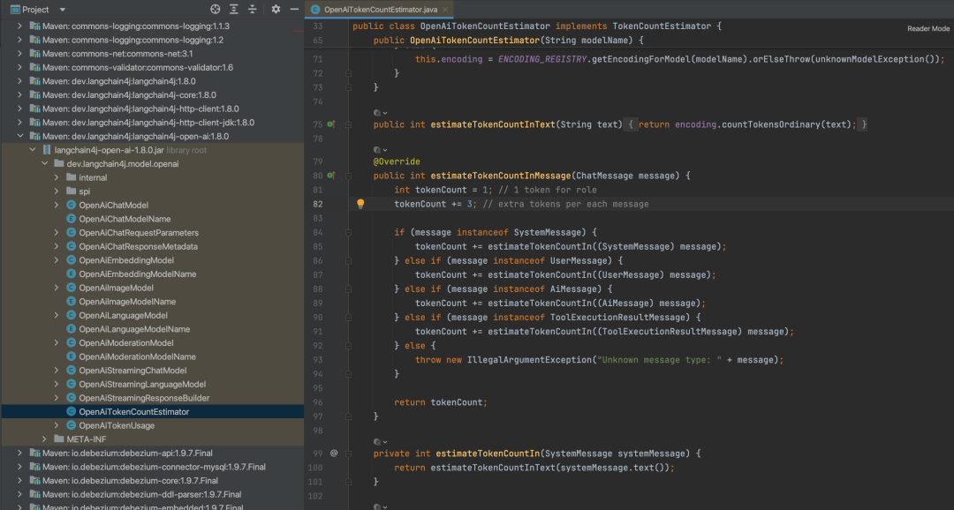Screen dimensions: 954x510
Task: Select OpenAiStreamingResponseBuilder in the project tree
Action: [x=153, y=398]
